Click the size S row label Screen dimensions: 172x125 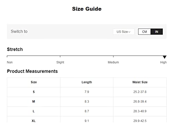click(x=34, y=92)
